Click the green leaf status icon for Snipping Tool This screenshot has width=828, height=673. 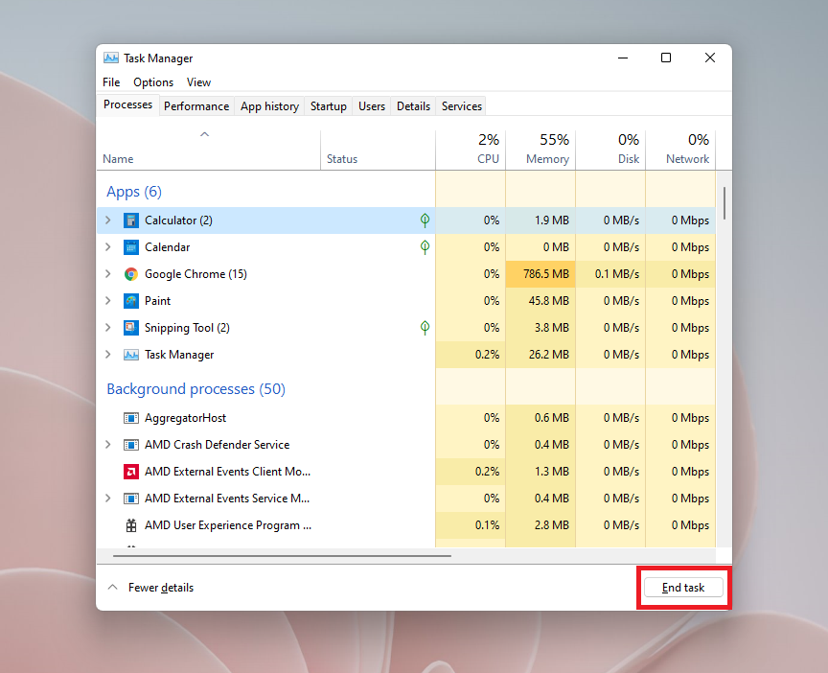click(425, 328)
